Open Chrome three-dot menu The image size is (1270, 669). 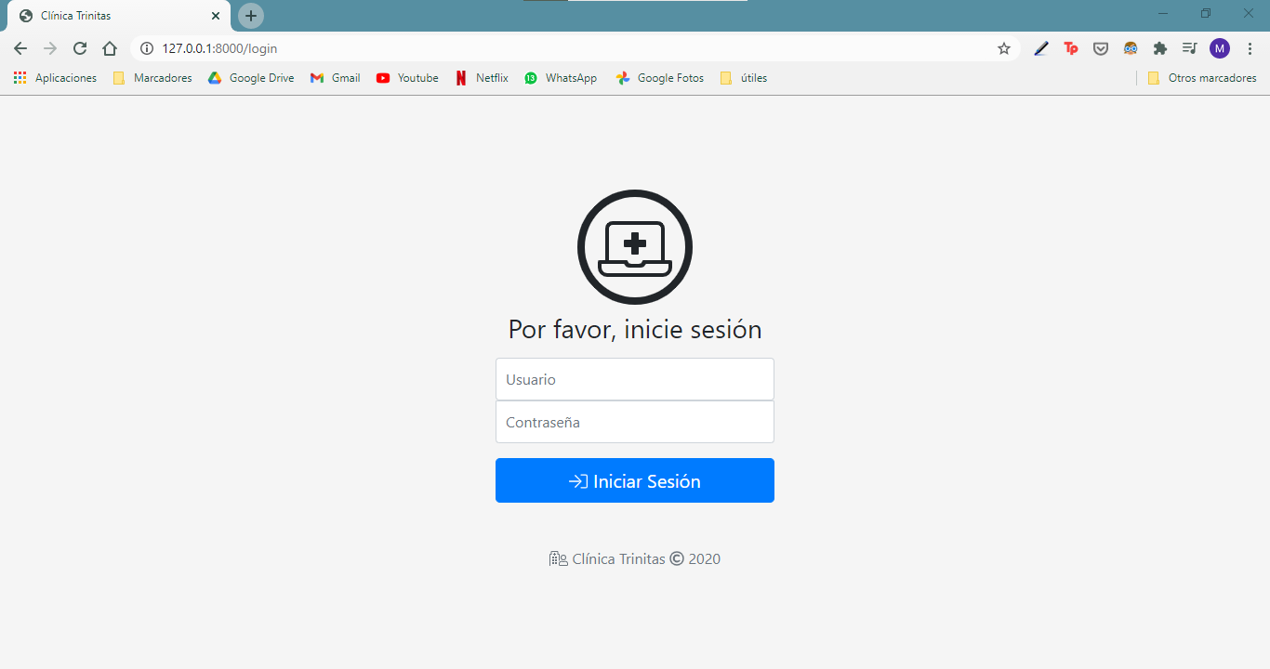tap(1250, 48)
